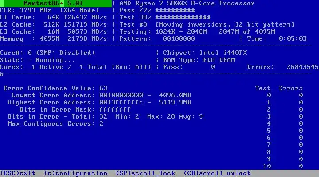Click the Pass 27% progress bar

pyautogui.click(x=157, y=10)
